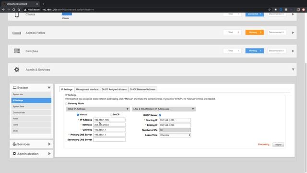Viewport: 307px width, 173px height.
Task: Open a new browser tab
Action: [43, 4]
